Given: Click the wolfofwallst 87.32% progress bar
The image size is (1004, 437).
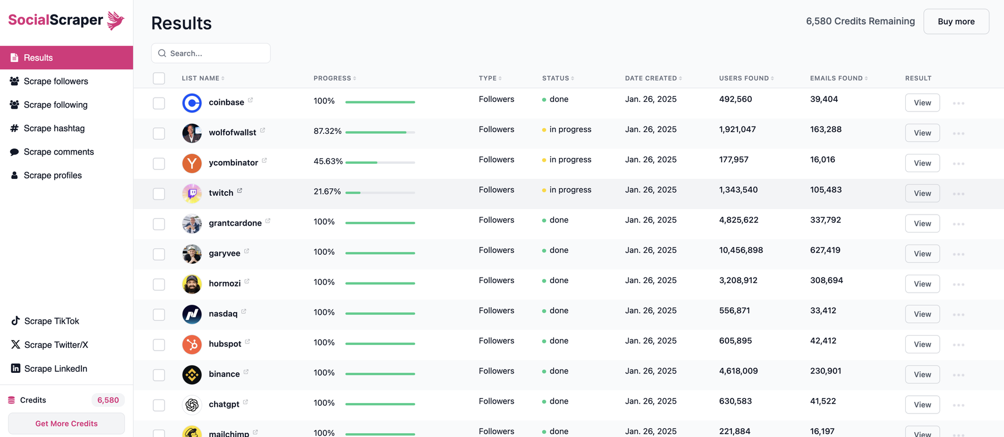Looking at the screenshot, I should point(380,132).
